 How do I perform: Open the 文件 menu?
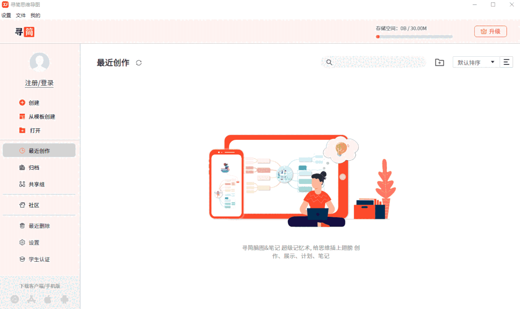pos(20,15)
